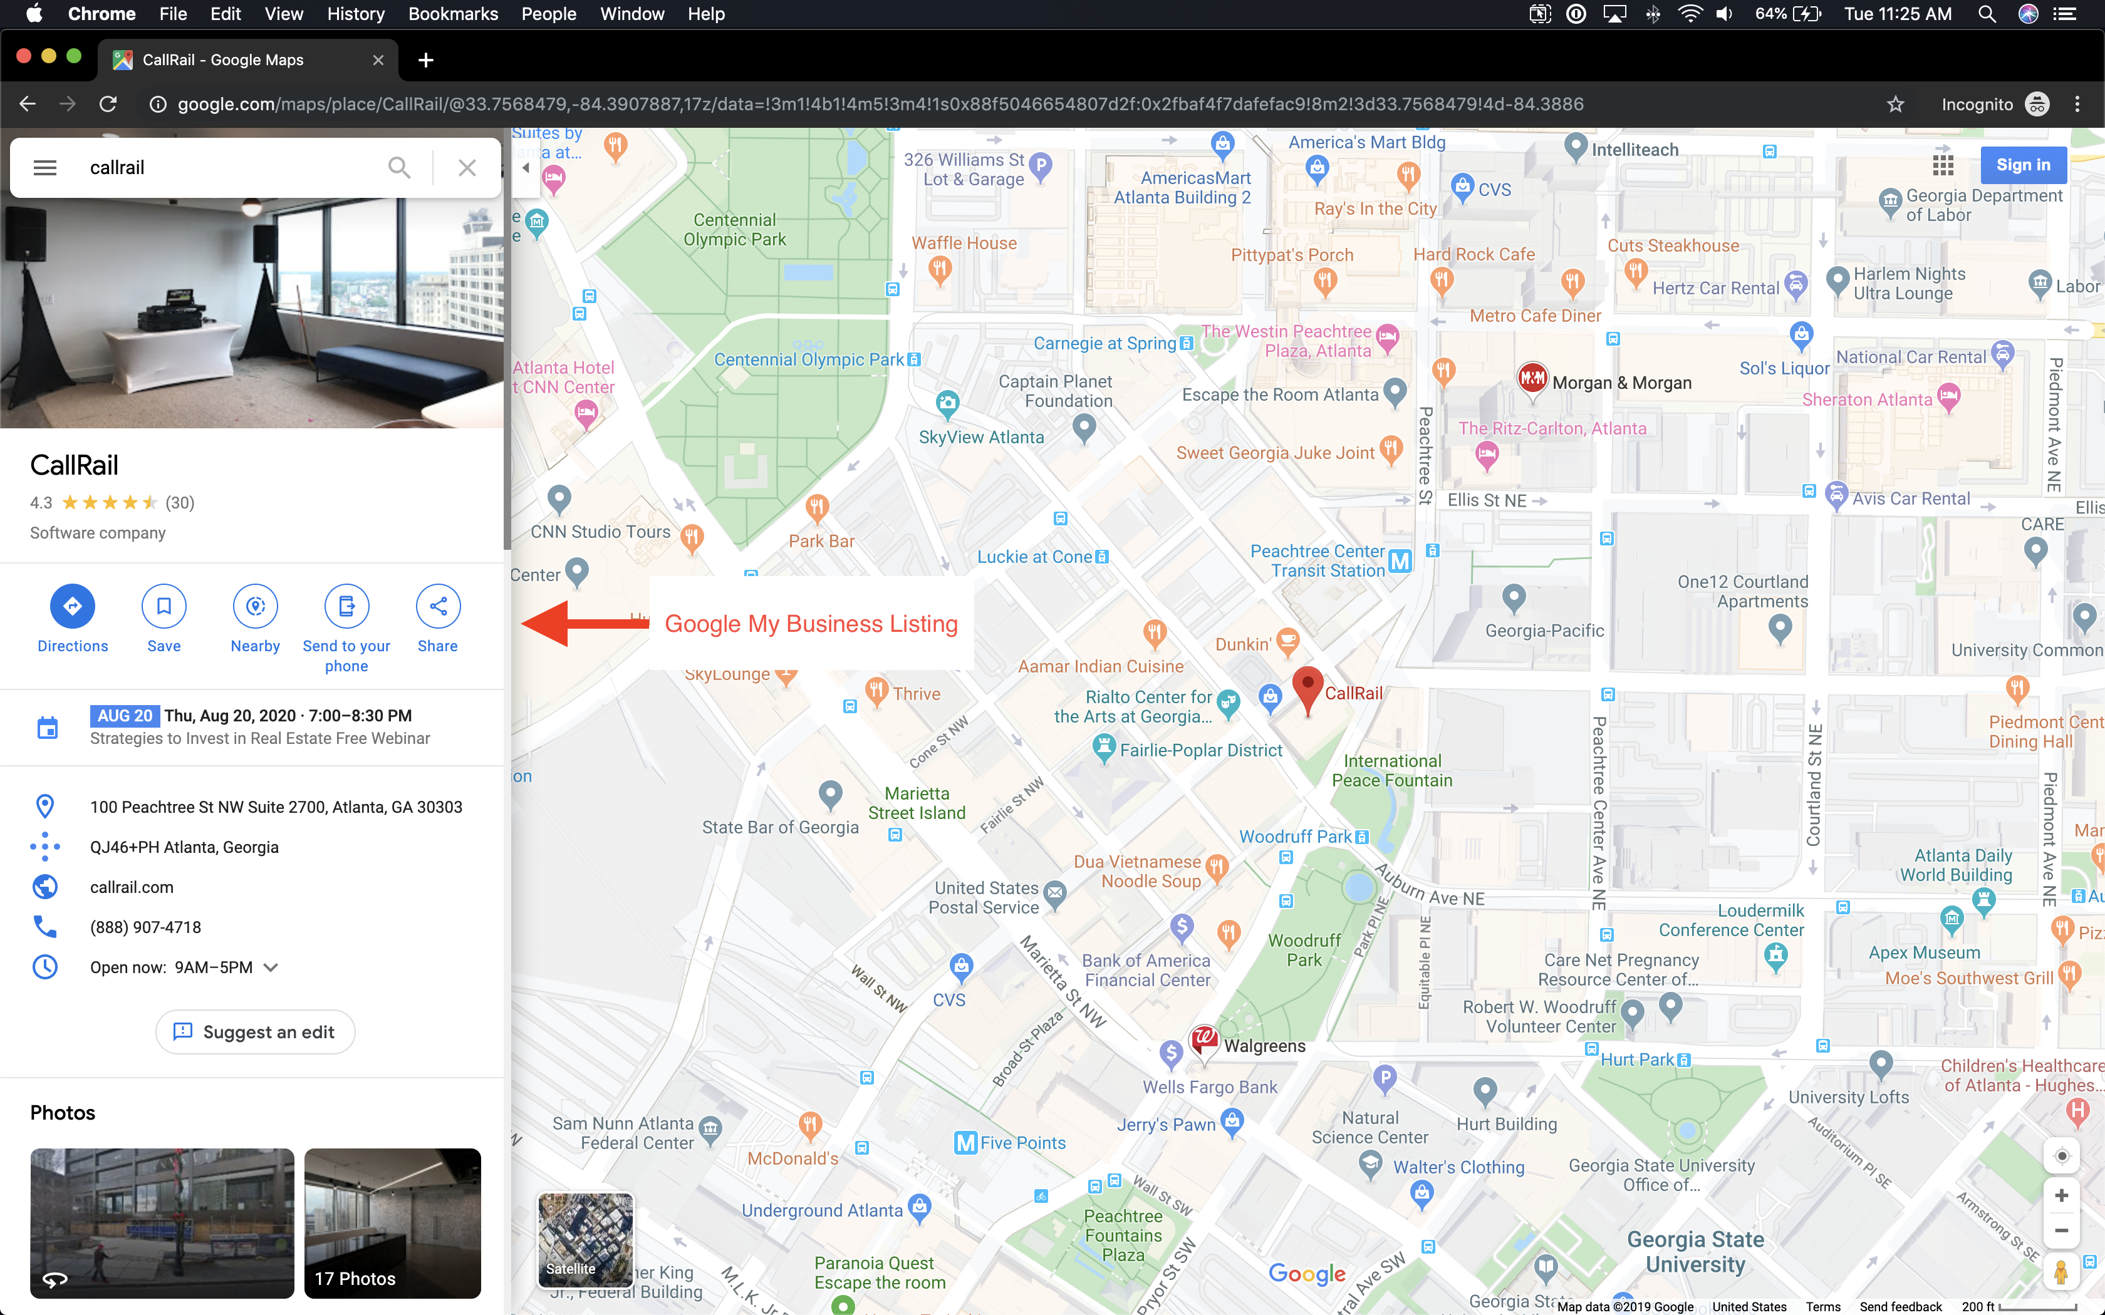Open the street view photo thumbnail
This screenshot has width=2105, height=1315.
162,1223
